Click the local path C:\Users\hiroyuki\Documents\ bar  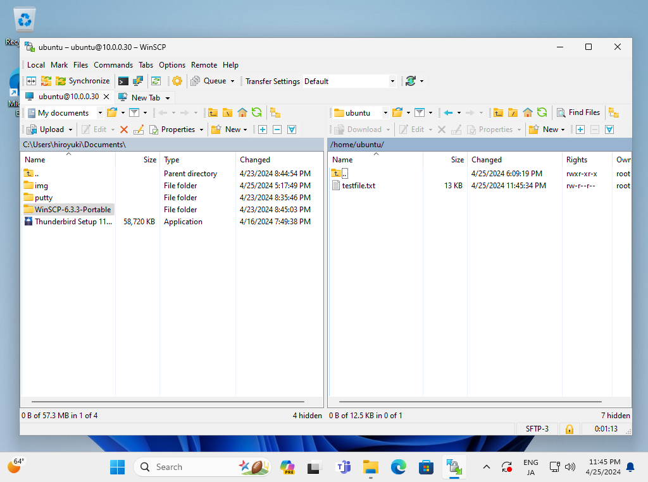coord(172,145)
